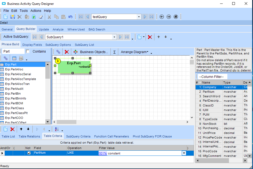The image size is (253, 169).
Task: Click the Home icon in navigation toolbar
Action: coord(176,17)
